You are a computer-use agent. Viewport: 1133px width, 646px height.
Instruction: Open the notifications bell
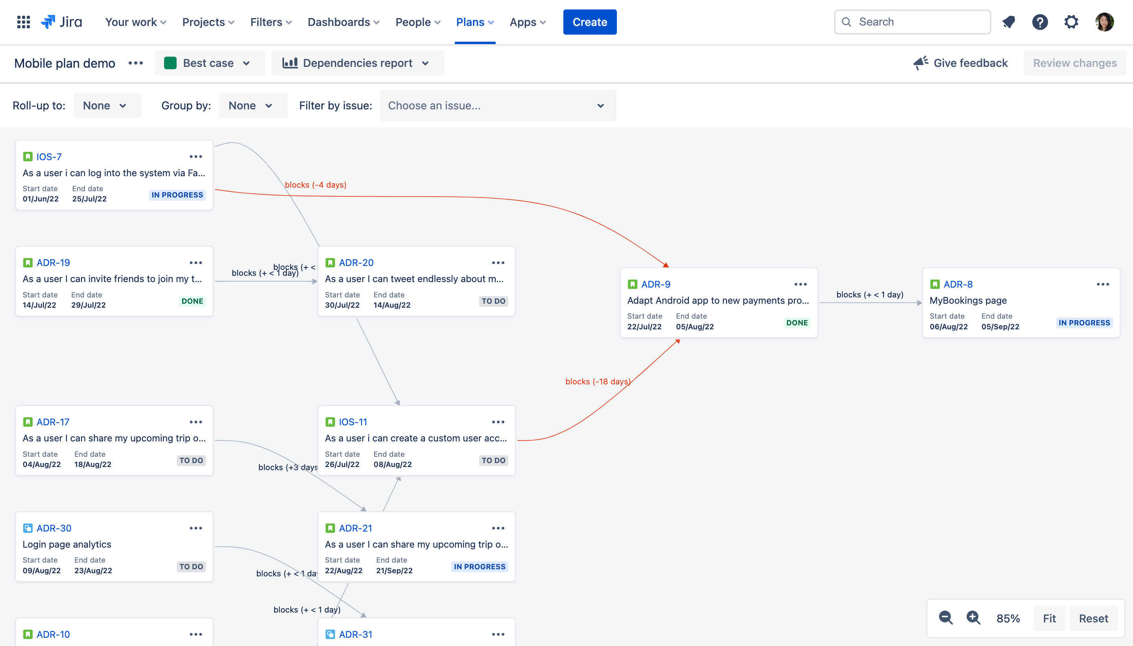click(x=1009, y=22)
